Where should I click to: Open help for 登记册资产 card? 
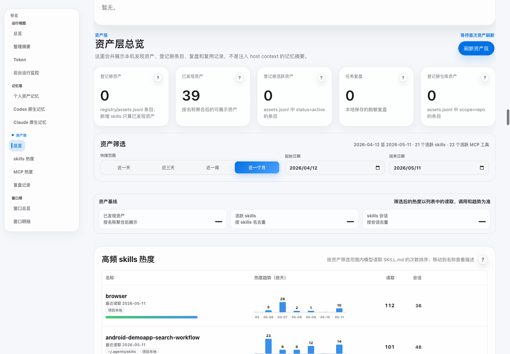pyautogui.click(x=158, y=78)
